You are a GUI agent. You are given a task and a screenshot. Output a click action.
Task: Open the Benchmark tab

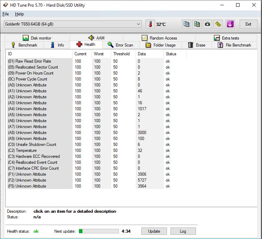coord(24,45)
